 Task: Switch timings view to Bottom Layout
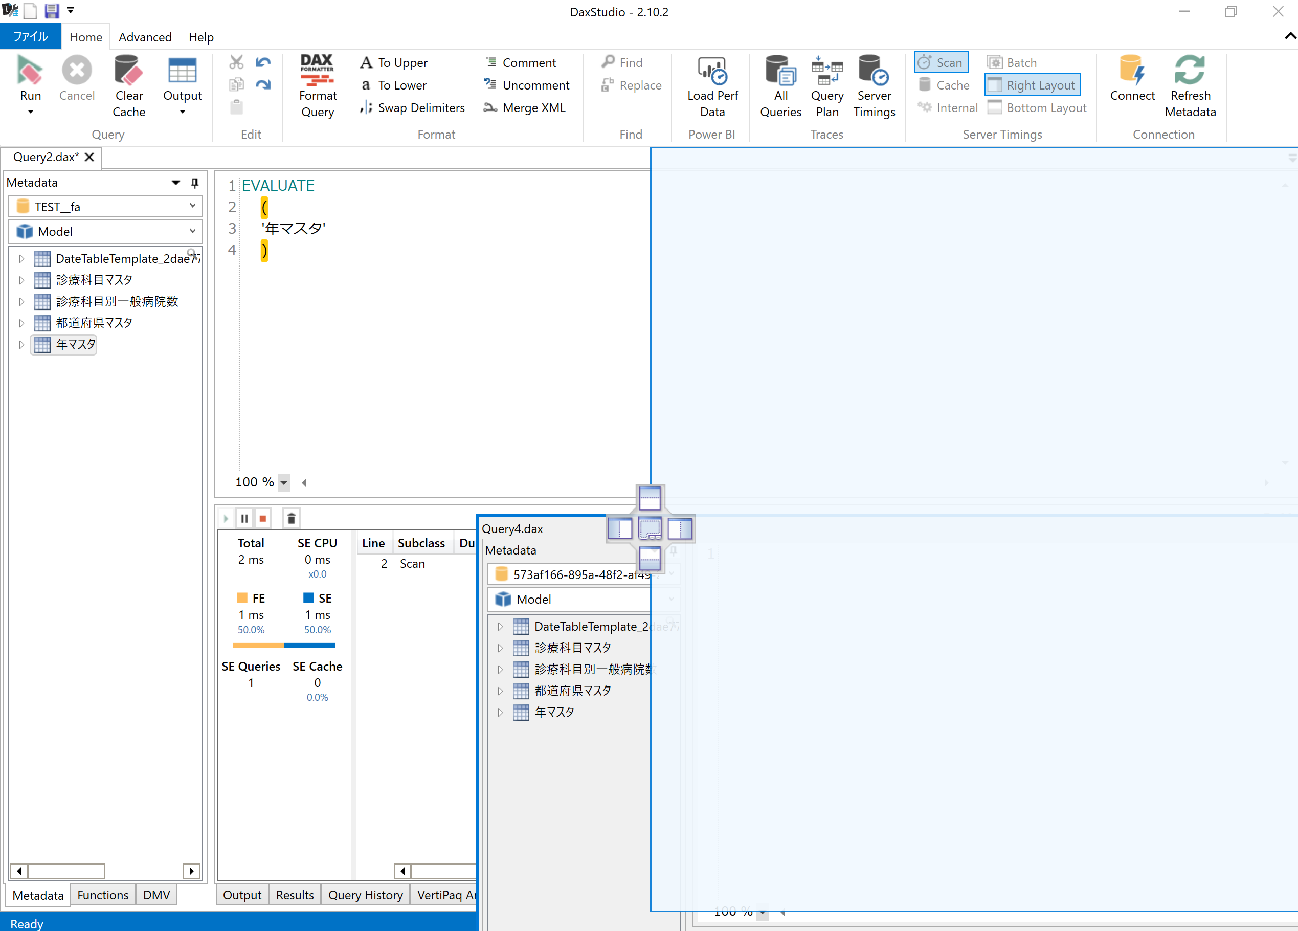(1037, 107)
